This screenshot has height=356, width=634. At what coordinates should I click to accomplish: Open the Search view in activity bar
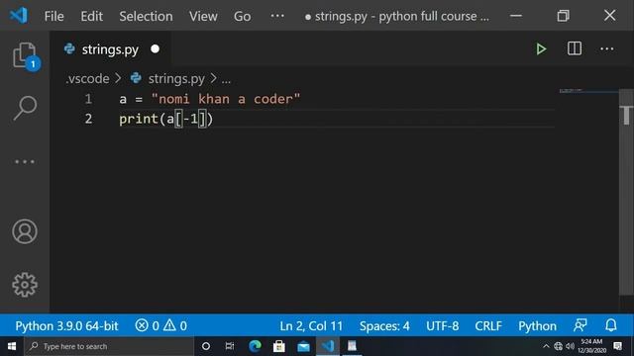click(25, 108)
